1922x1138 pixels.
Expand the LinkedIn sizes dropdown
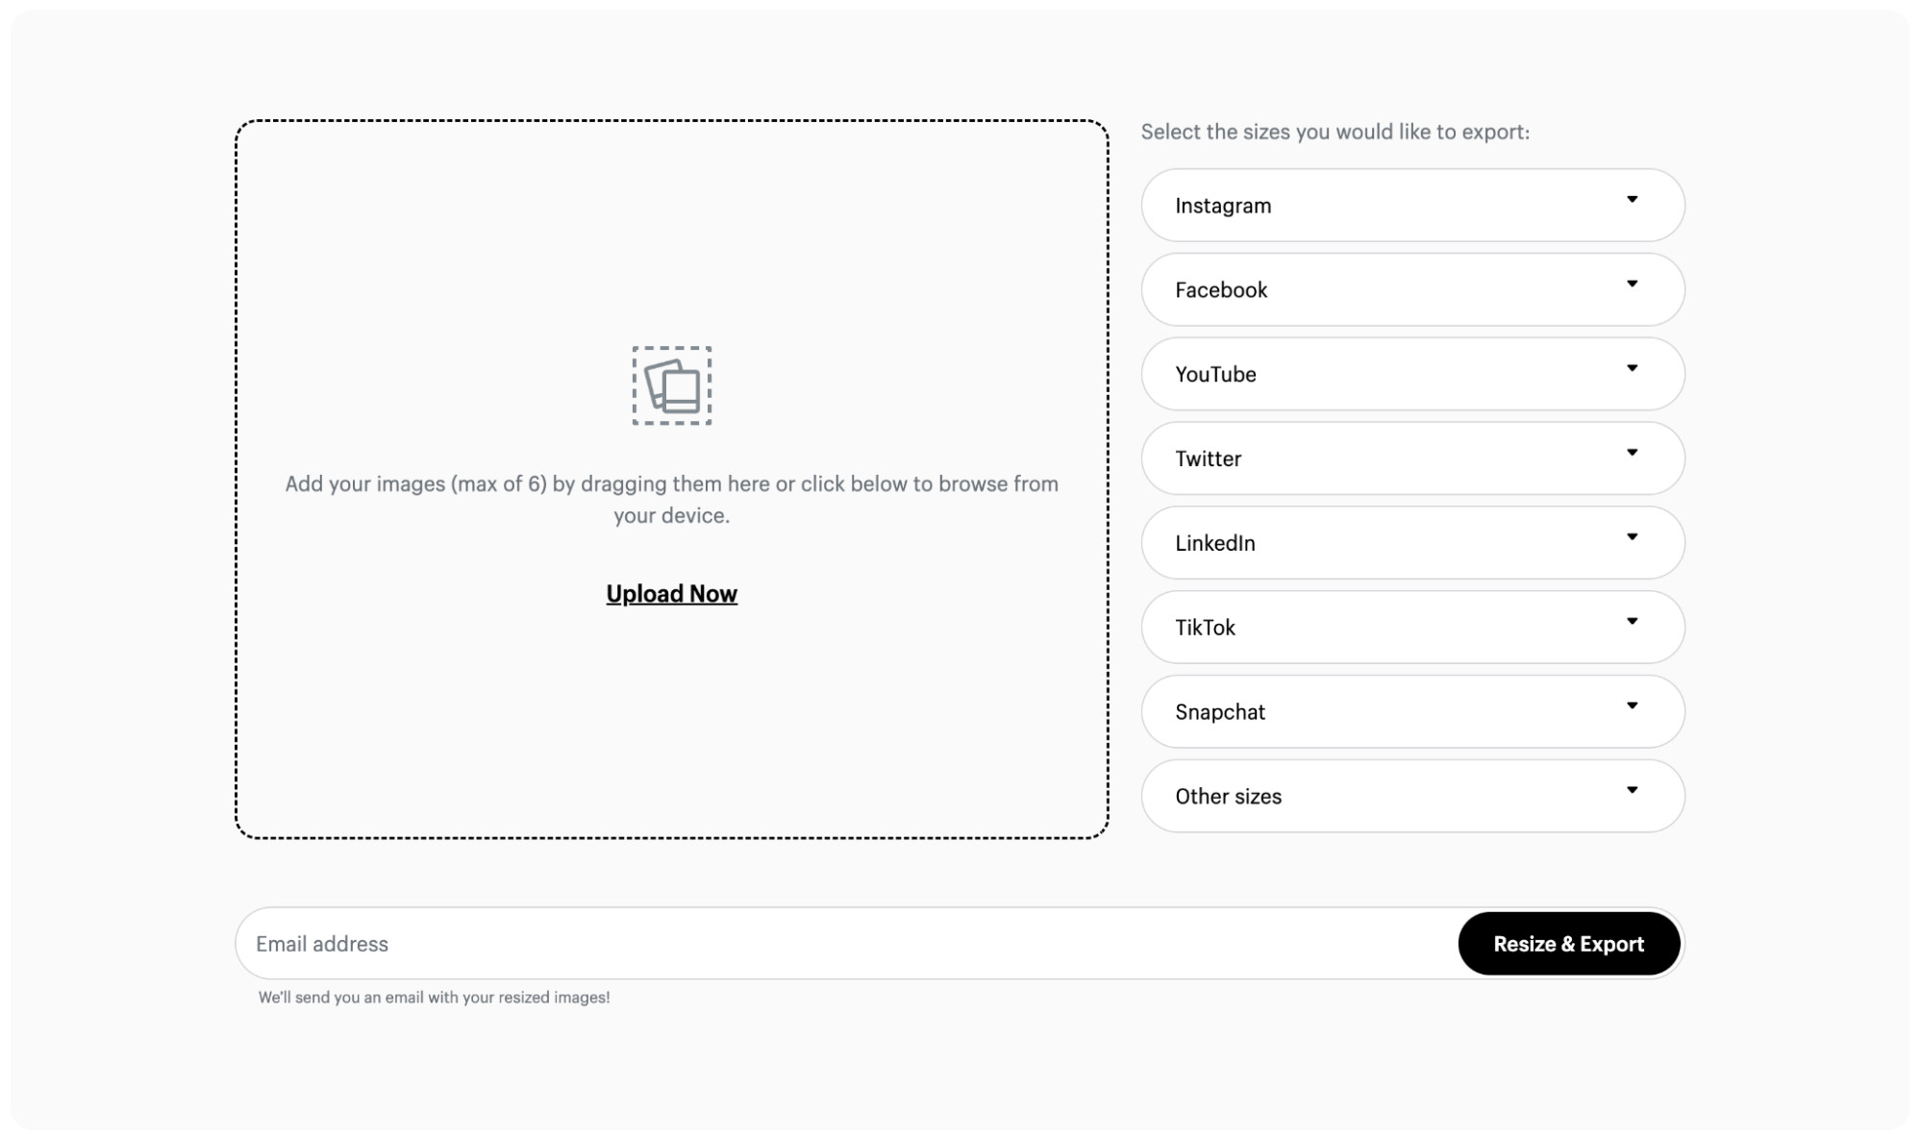[x=1412, y=543]
